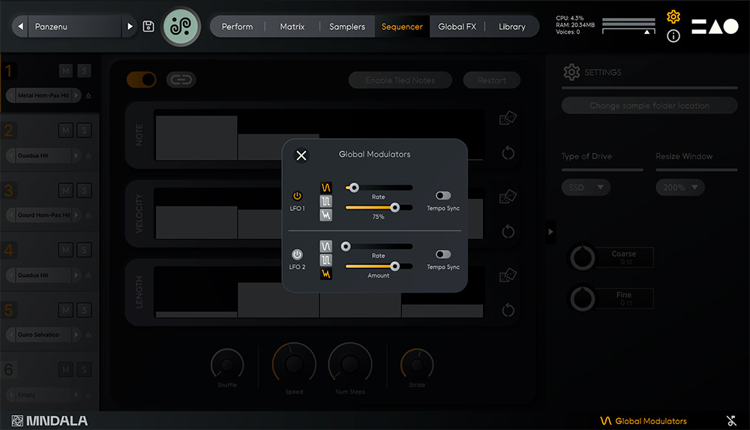Randomize the VELOCITY lane with dice
The image size is (750, 430).
click(508, 197)
